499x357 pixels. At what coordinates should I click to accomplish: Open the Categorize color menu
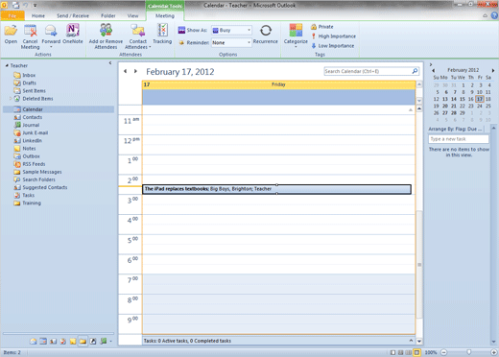296,36
